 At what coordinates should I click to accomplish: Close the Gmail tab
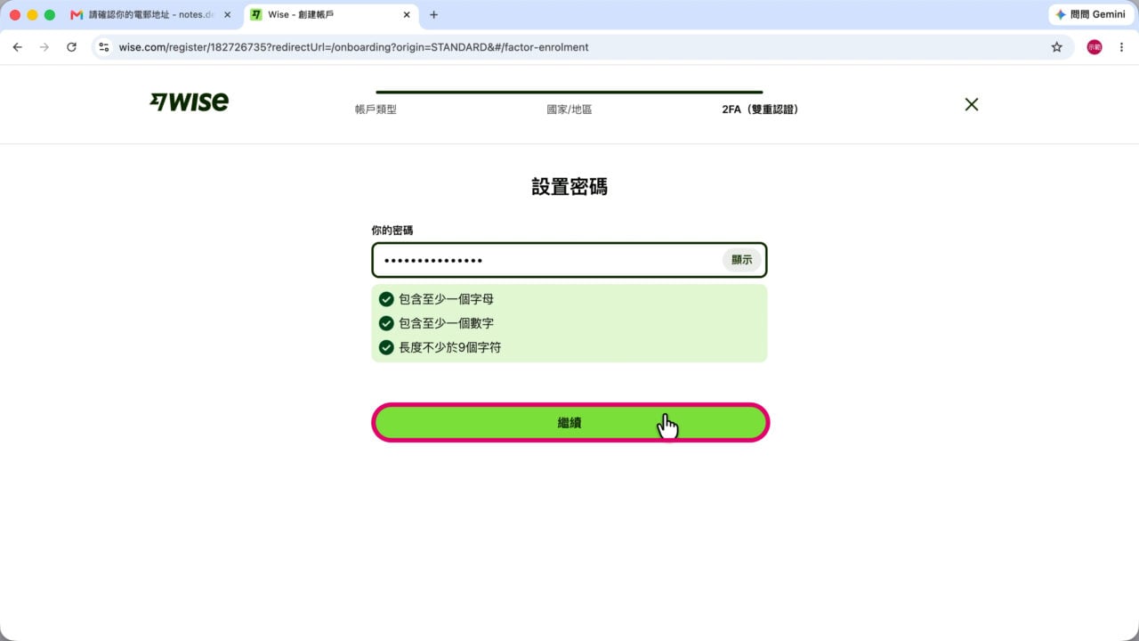tap(227, 15)
